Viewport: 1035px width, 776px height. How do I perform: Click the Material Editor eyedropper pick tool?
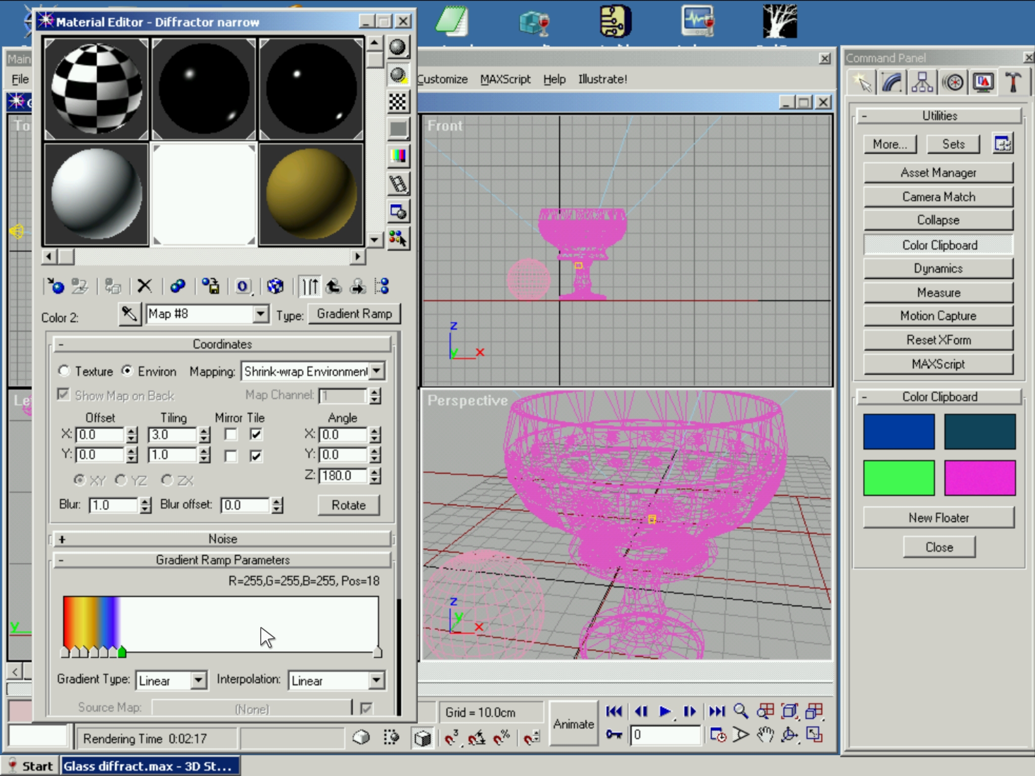pos(129,314)
